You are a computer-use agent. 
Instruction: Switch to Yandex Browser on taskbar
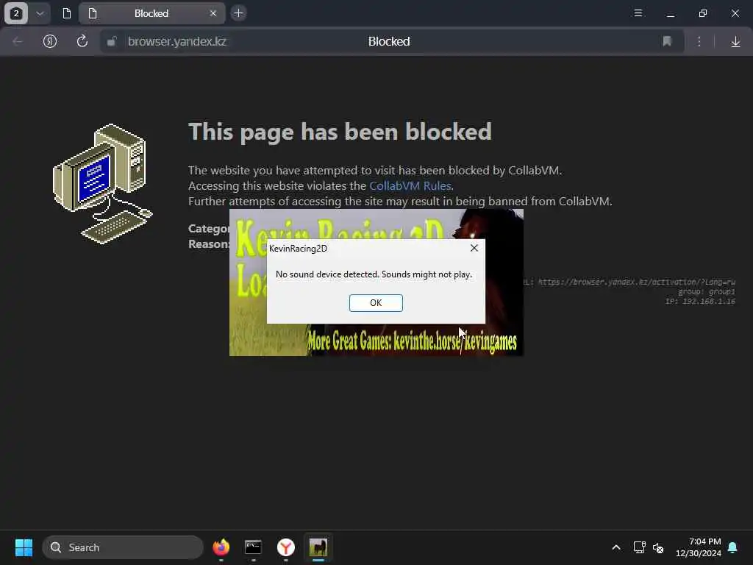[x=286, y=547]
